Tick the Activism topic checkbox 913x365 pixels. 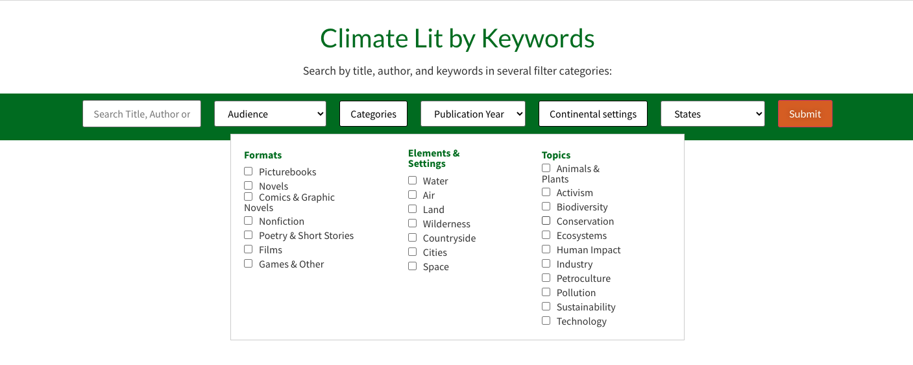(546, 192)
